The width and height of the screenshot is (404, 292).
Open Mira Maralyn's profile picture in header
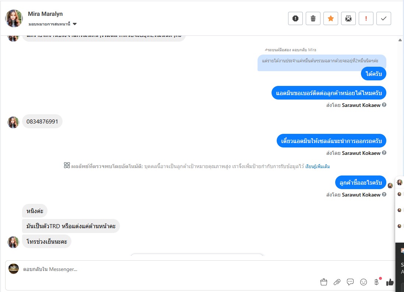(x=14, y=18)
